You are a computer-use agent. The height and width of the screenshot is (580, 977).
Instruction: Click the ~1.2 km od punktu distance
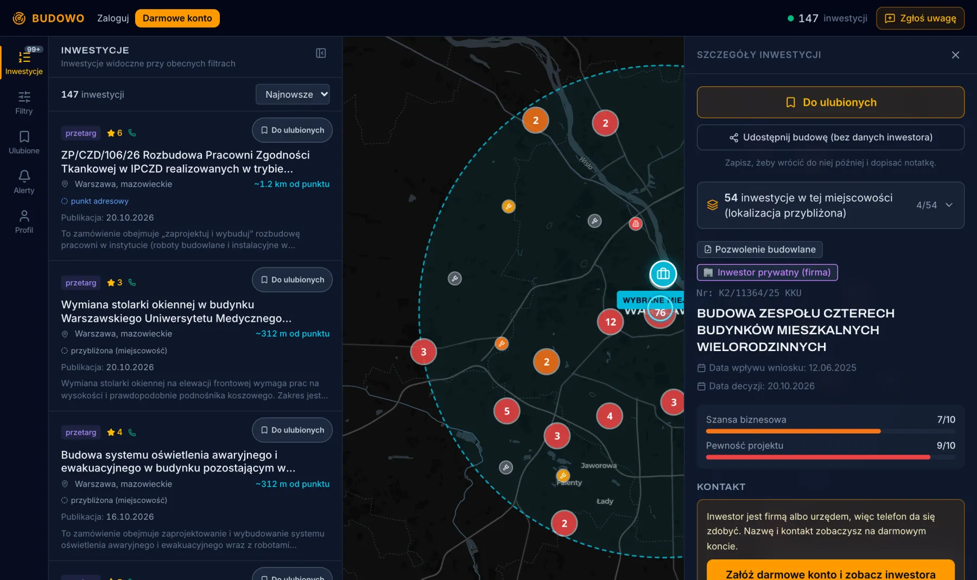point(292,184)
